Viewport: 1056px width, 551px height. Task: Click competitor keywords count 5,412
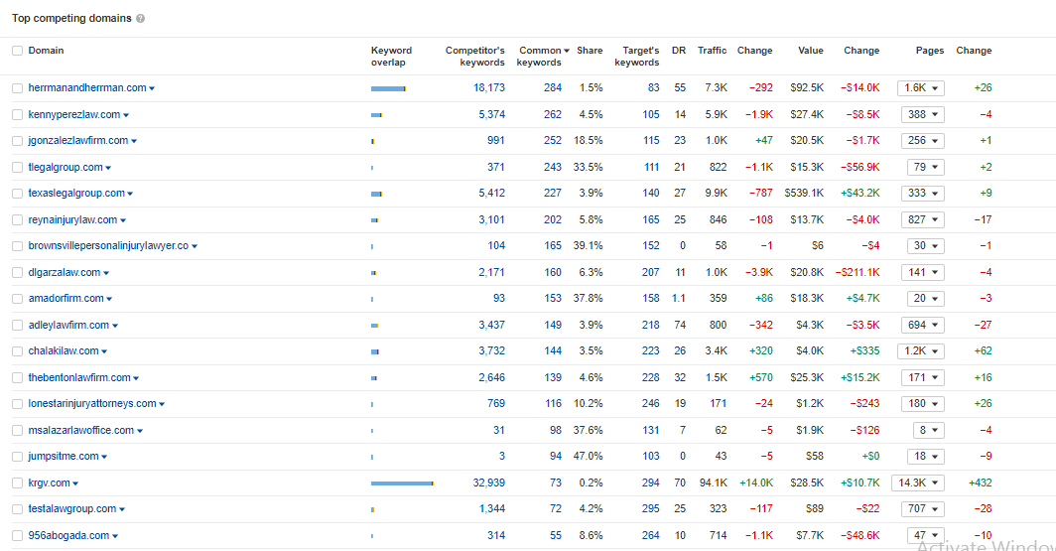click(x=491, y=193)
